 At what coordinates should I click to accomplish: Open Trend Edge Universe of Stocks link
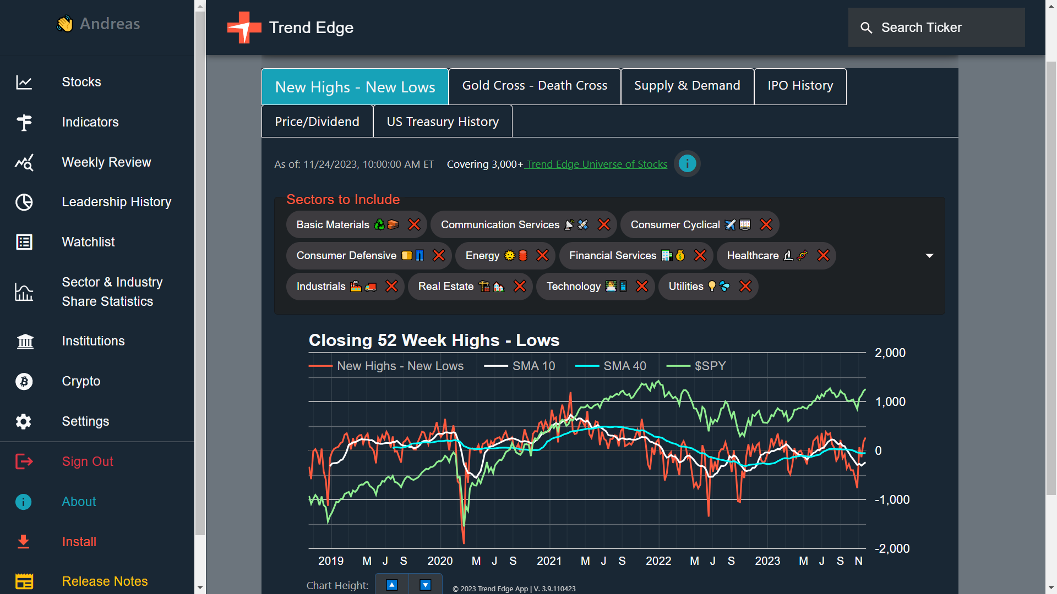[597, 164]
